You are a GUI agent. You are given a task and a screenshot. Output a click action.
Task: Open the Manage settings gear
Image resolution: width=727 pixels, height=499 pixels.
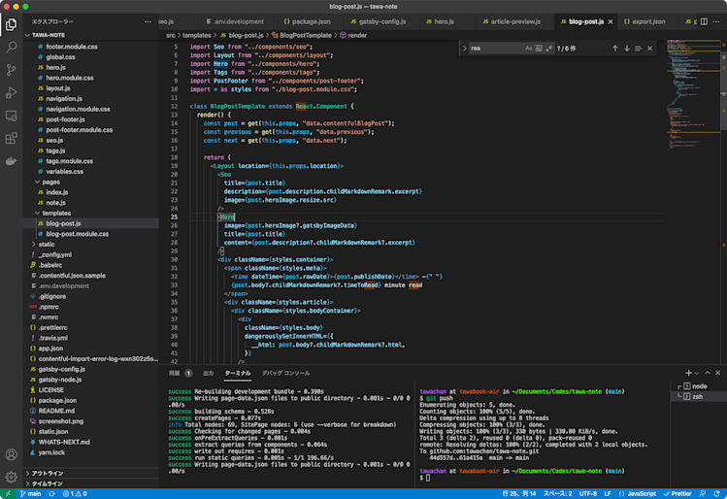point(11,477)
